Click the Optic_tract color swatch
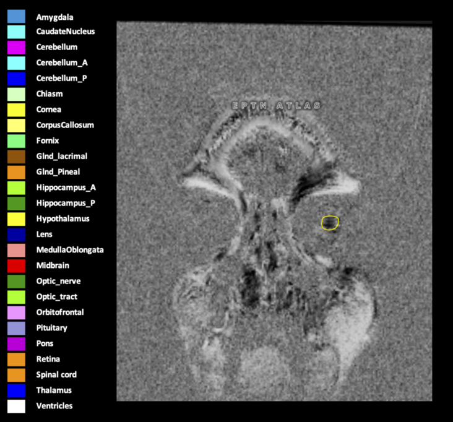This screenshot has height=422, width=453. [x=16, y=297]
